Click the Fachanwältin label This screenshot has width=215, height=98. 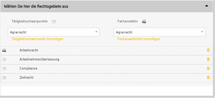click(x=127, y=21)
